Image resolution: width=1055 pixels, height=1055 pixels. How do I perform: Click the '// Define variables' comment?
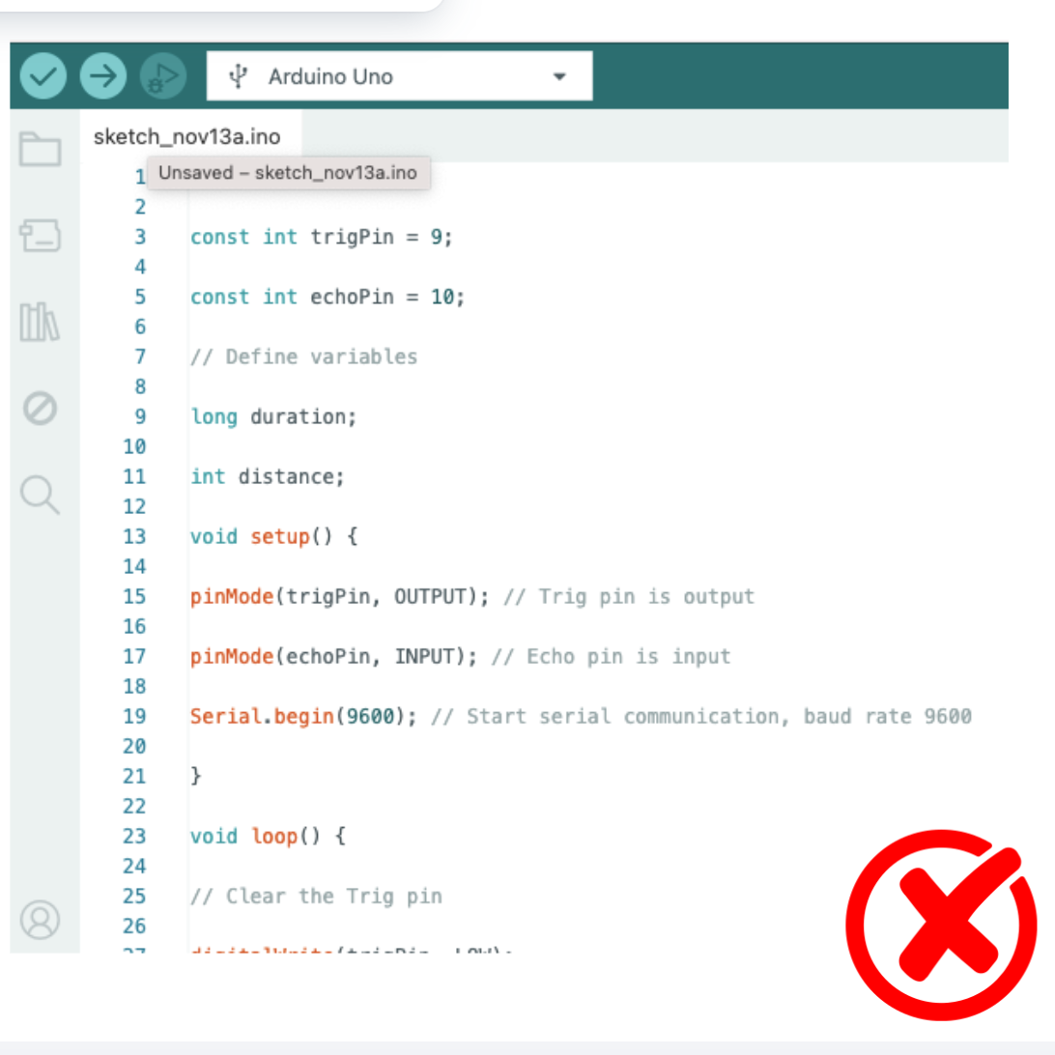pyautogui.click(x=303, y=356)
